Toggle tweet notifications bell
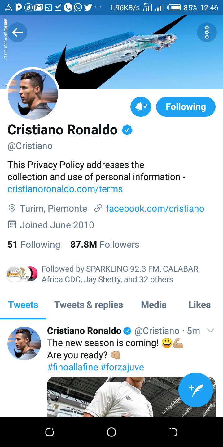 click(141, 107)
